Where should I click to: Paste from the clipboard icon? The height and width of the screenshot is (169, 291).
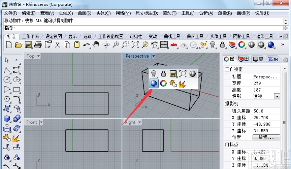[77, 45]
